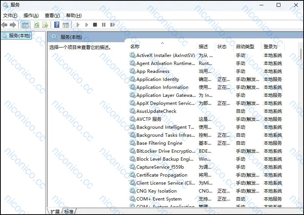The width and height of the screenshot is (304, 215).
Task: Click the sort arrow above 名称 column
Action: point(163,43)
